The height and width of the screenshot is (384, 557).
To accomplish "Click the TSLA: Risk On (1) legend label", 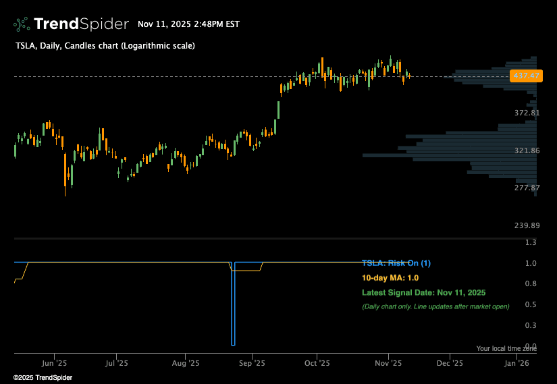I will 396,263.
